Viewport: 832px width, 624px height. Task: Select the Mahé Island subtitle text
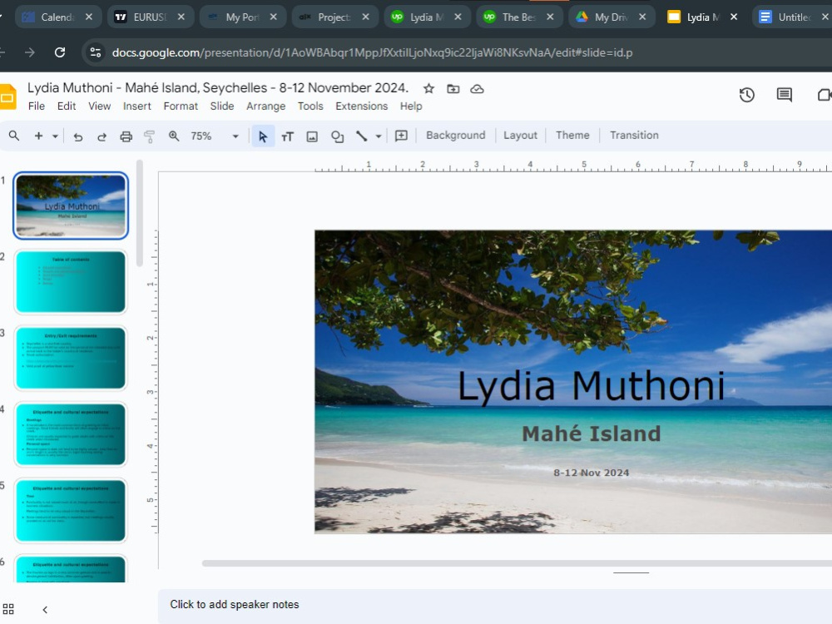[x=591, y=434]
